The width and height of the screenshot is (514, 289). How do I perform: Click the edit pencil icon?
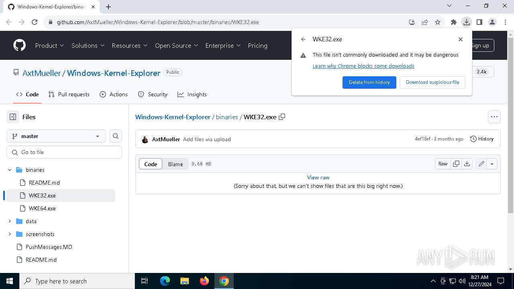(x=481, y=164)
